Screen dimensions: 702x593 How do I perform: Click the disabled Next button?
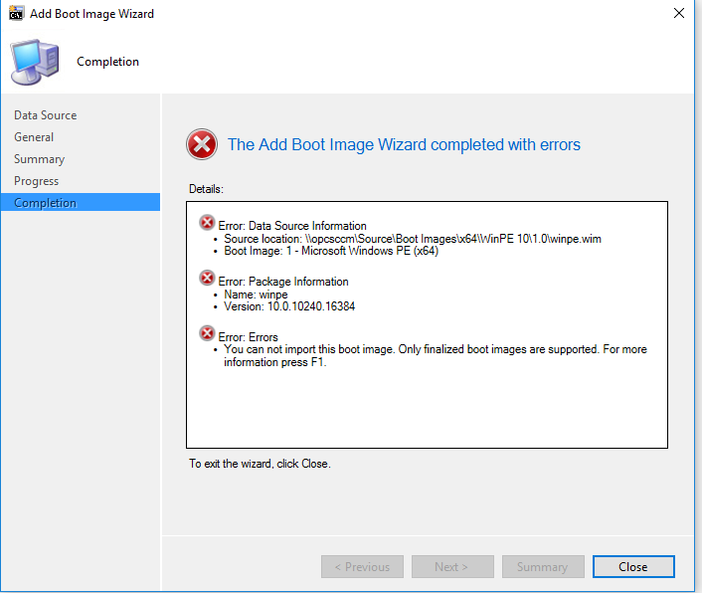point(452,566)
